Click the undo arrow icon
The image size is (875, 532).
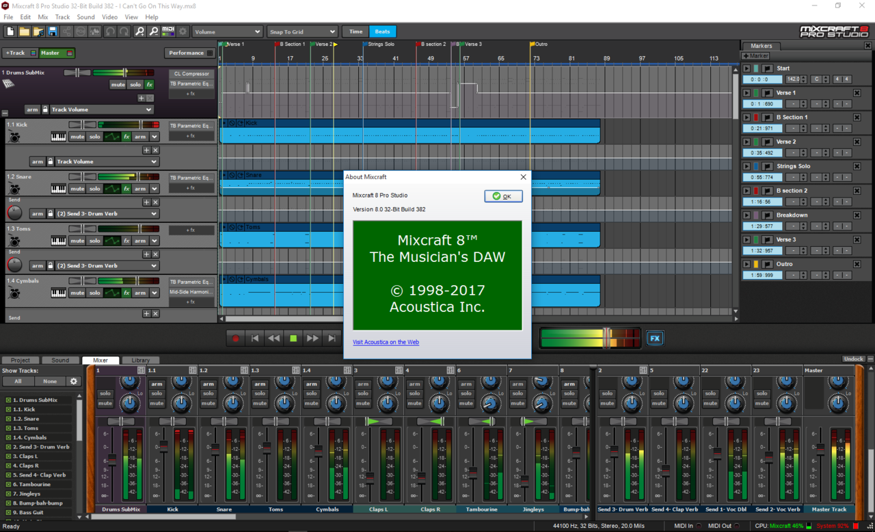pyautogui.click(x=110, y=31)
